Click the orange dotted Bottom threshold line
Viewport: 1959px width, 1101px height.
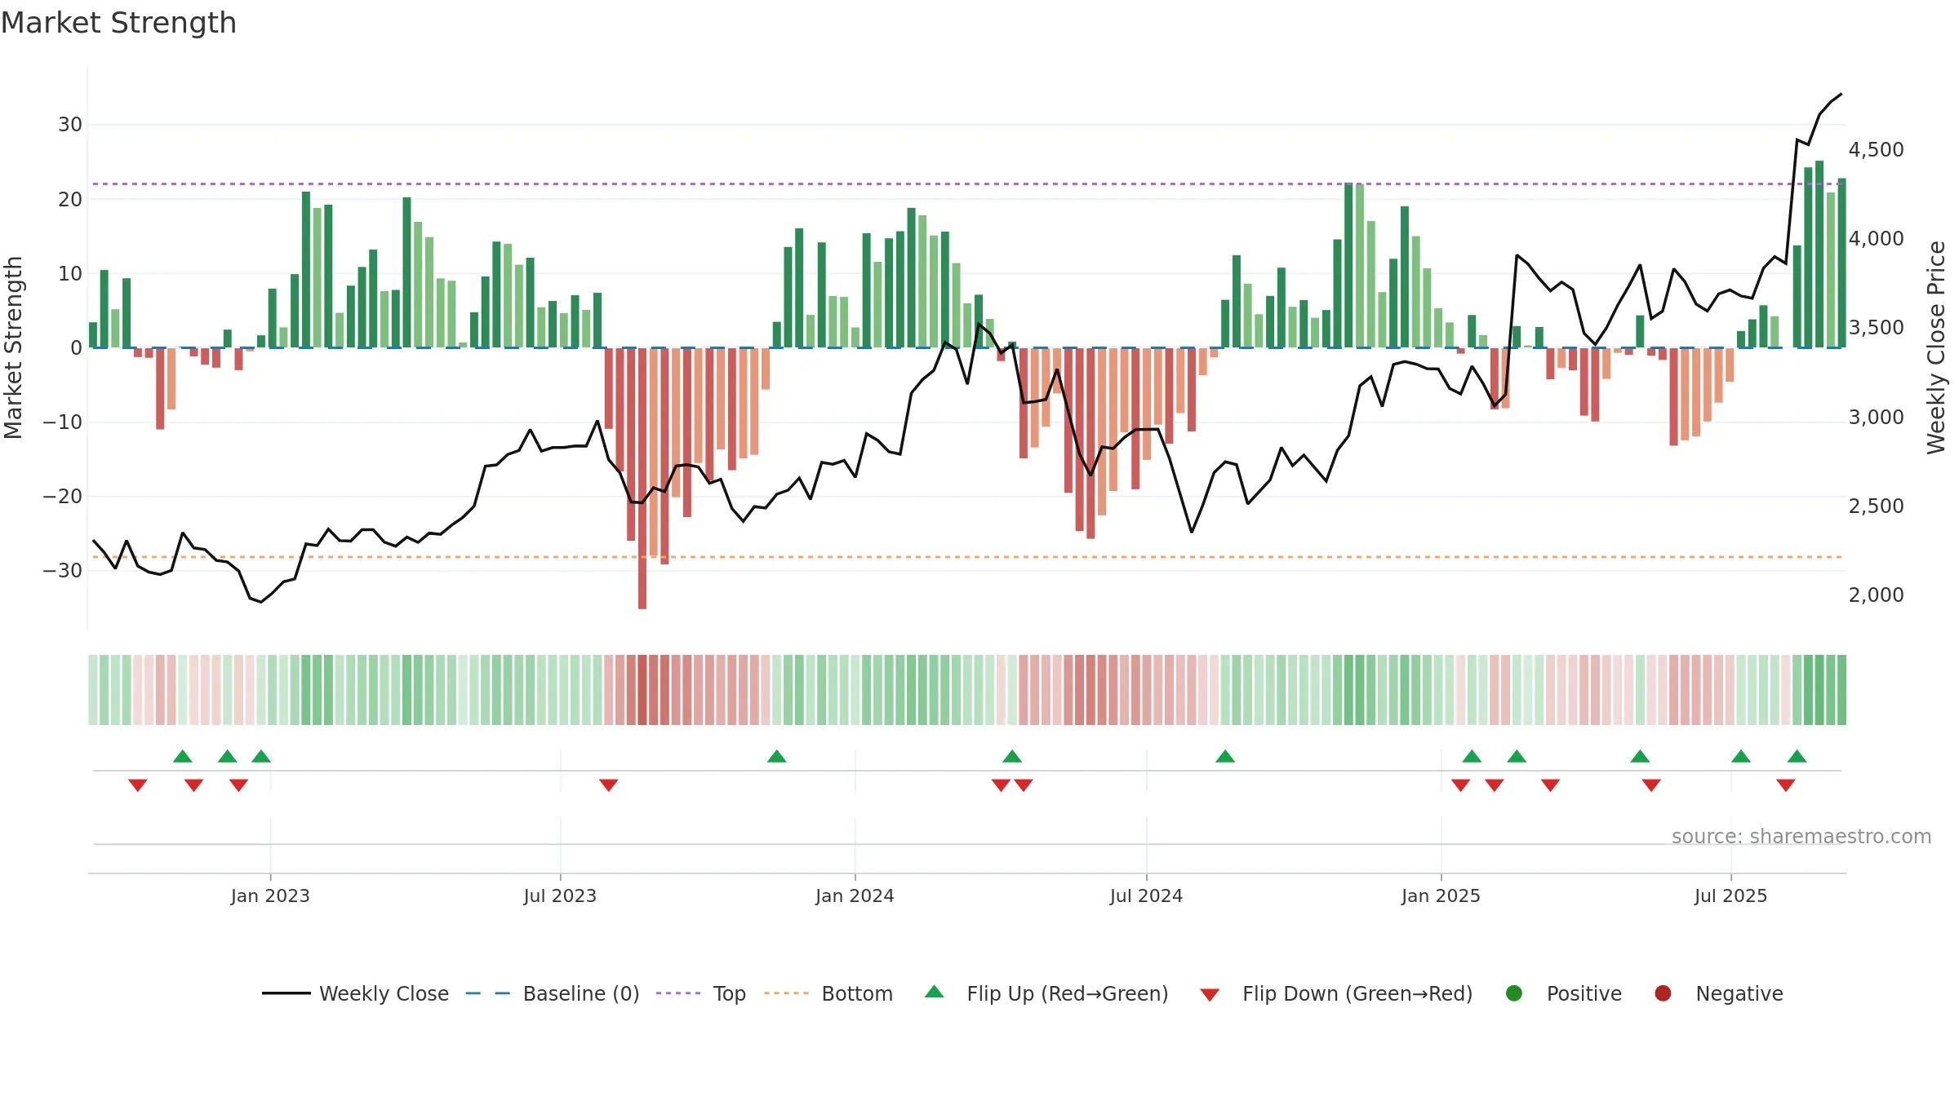click(x=966, y=557)
